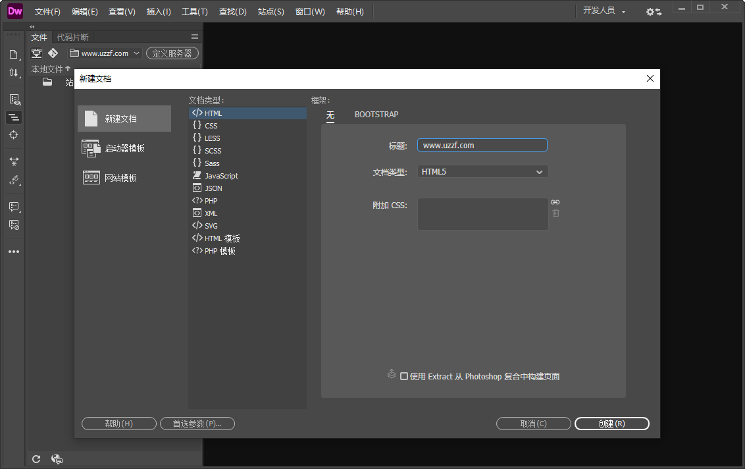Select the pen-style icon in the left toolbar

coord(14,180)
